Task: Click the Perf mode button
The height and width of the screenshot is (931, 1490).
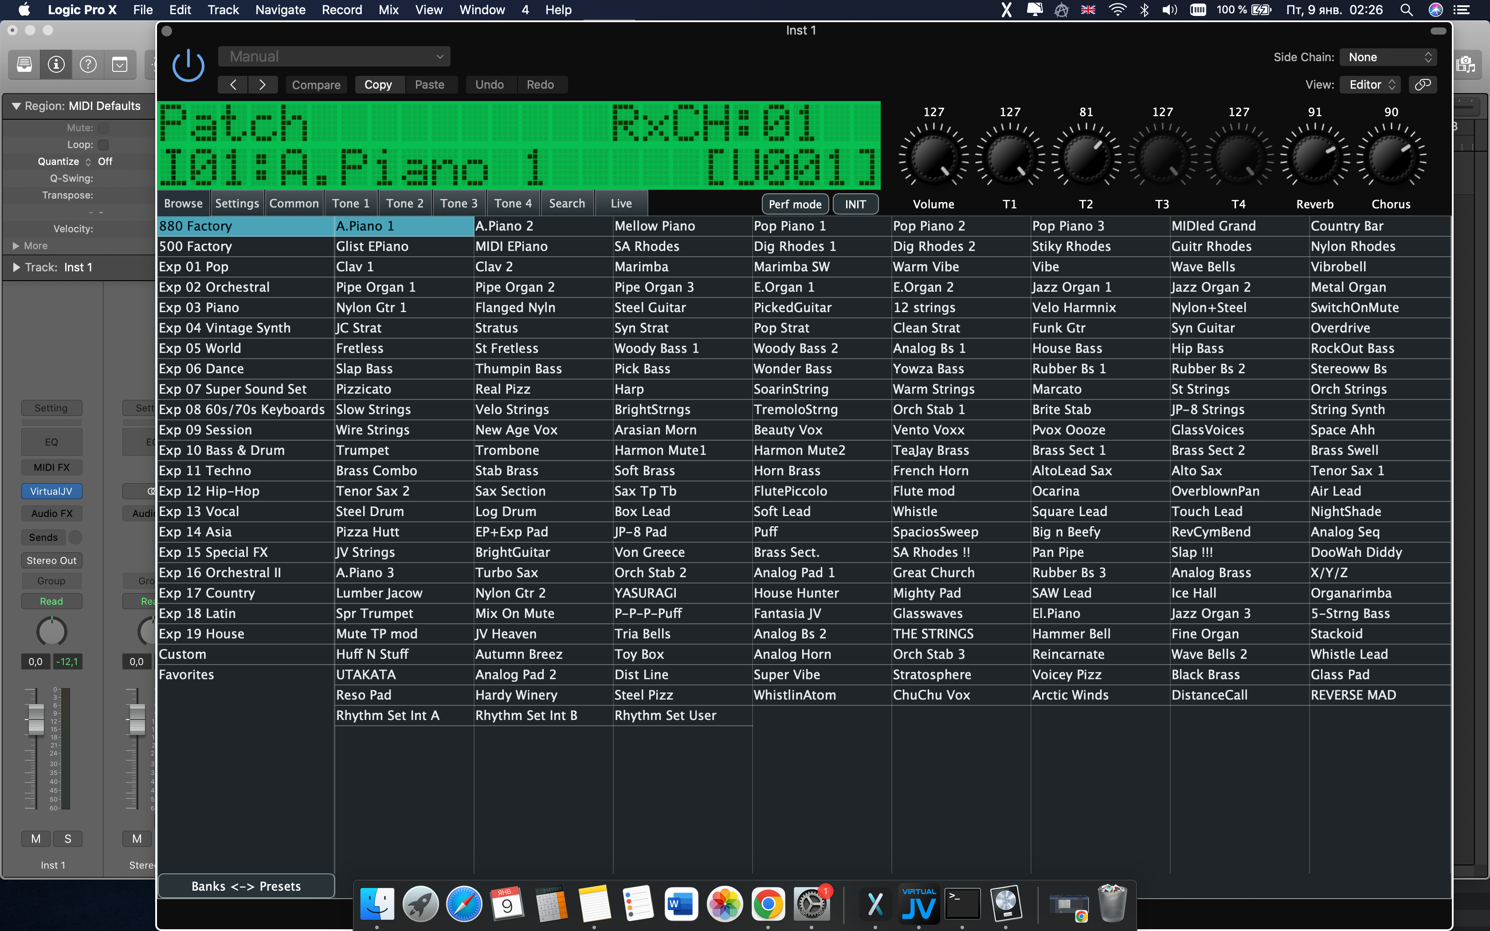Action: (794, 204)
